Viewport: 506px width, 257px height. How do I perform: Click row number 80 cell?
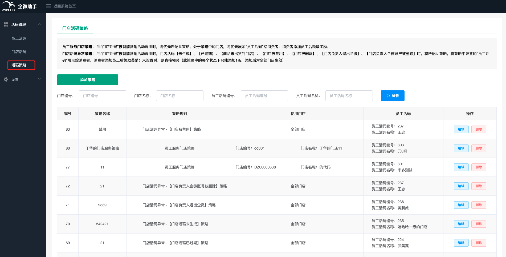(68, 148)
